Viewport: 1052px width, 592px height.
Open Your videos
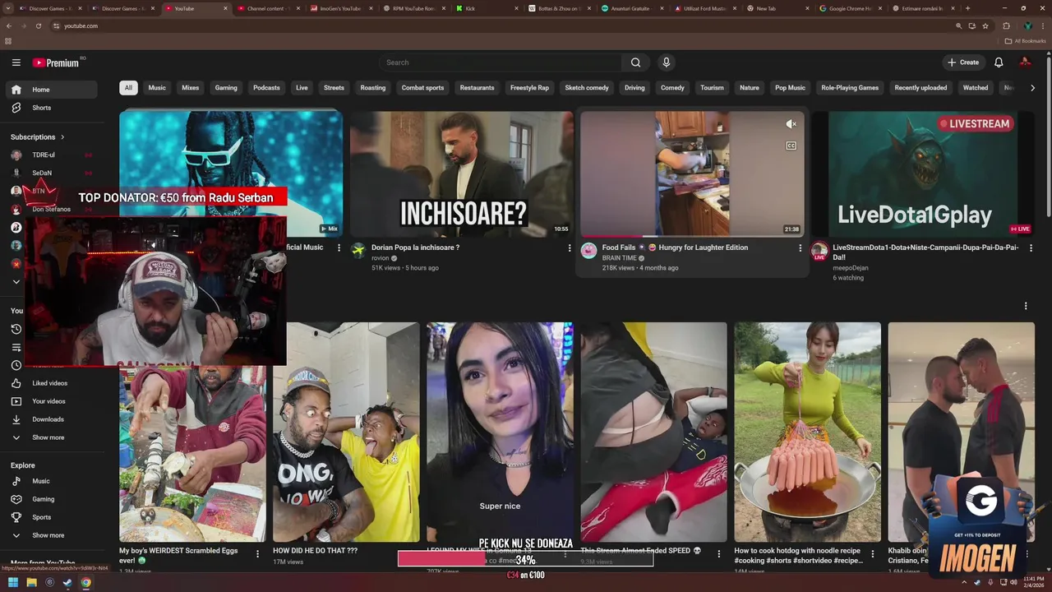(49, 401)
